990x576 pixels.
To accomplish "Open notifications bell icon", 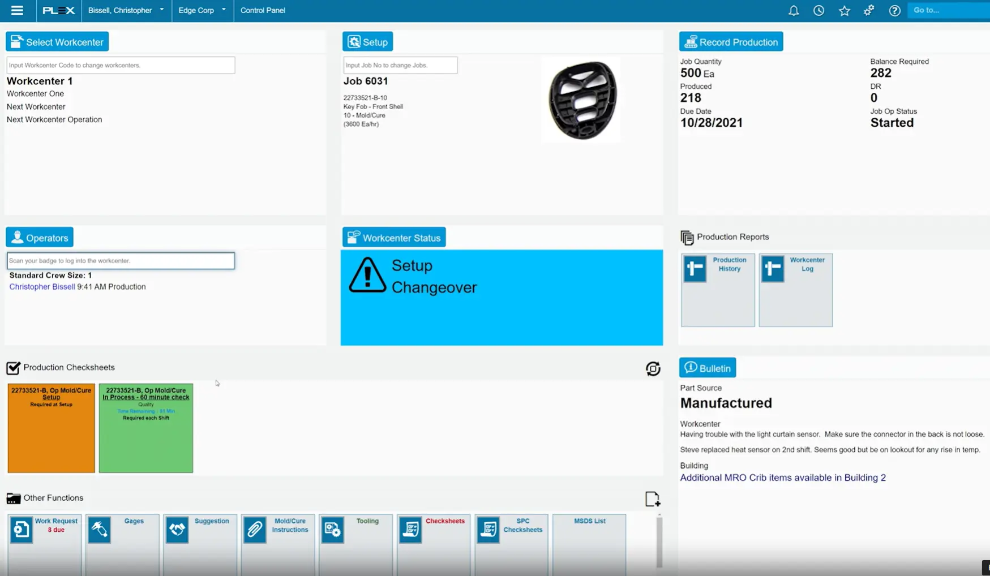I will (794, 10).
